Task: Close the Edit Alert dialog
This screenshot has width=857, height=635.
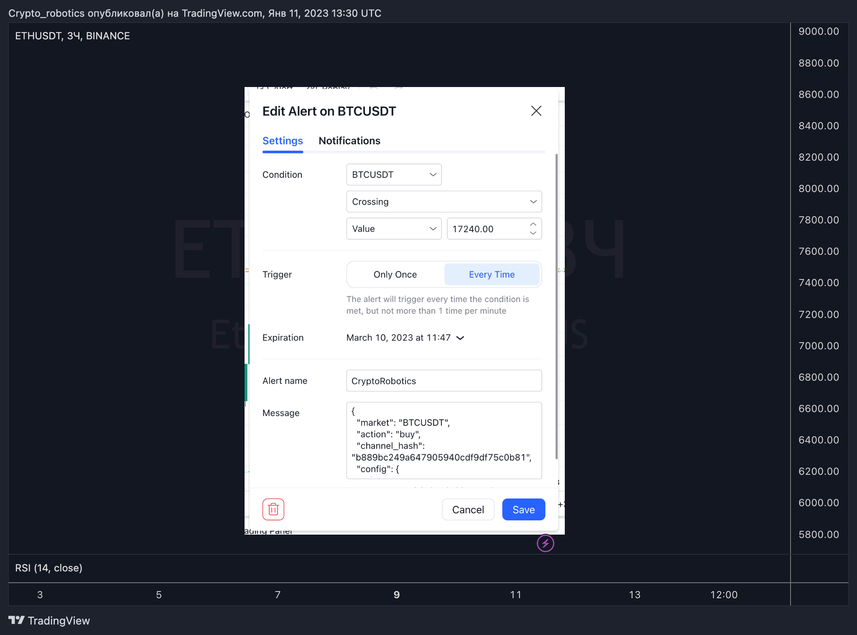Action: (x=536, y=111)
